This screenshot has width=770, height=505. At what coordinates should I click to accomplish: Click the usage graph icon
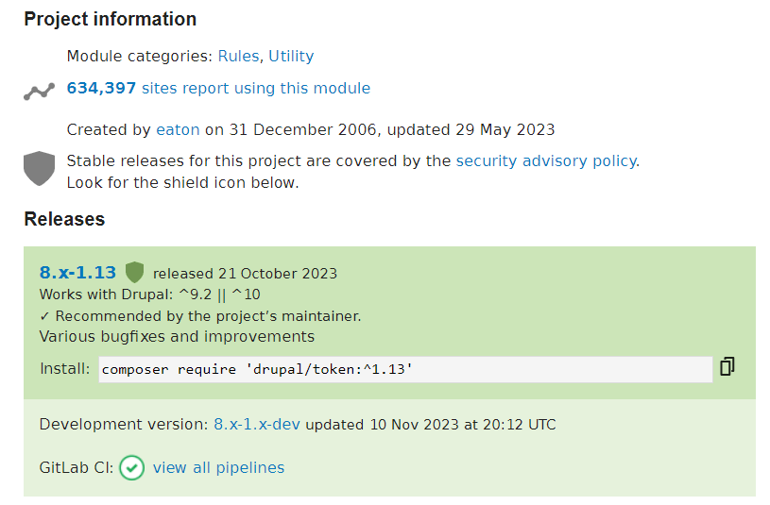pyautogui.click(x=39, y=92)
